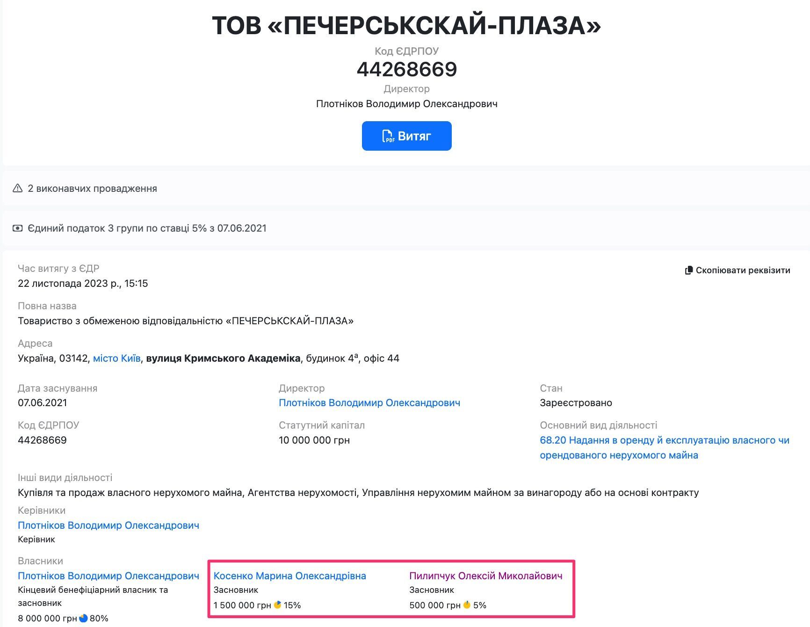810x627 pixels.
Task: Open the місто Київ link
Action: point(116,357)
